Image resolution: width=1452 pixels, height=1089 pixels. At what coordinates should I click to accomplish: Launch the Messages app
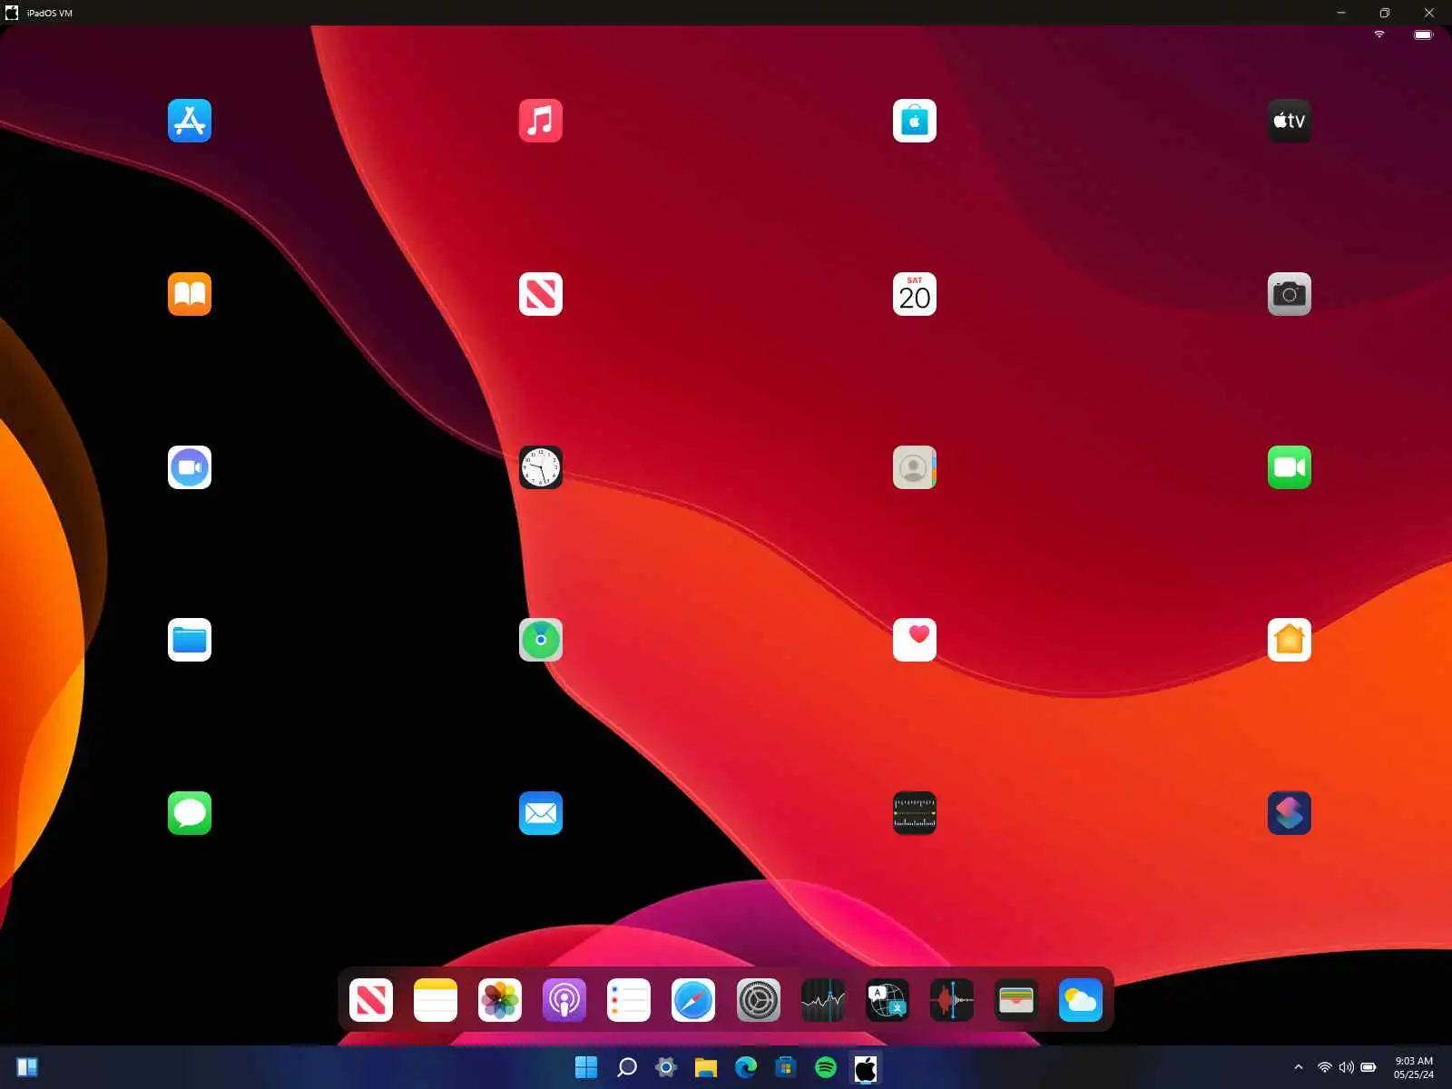190,813
